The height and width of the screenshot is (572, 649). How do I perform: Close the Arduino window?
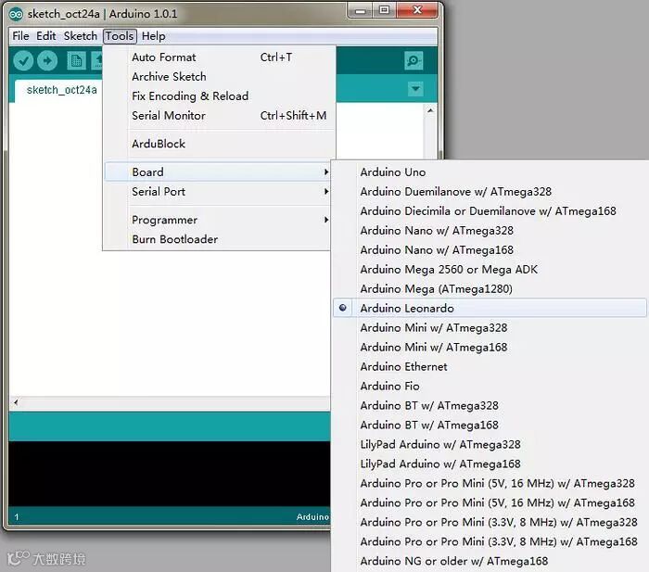click(x=417, y=10)
